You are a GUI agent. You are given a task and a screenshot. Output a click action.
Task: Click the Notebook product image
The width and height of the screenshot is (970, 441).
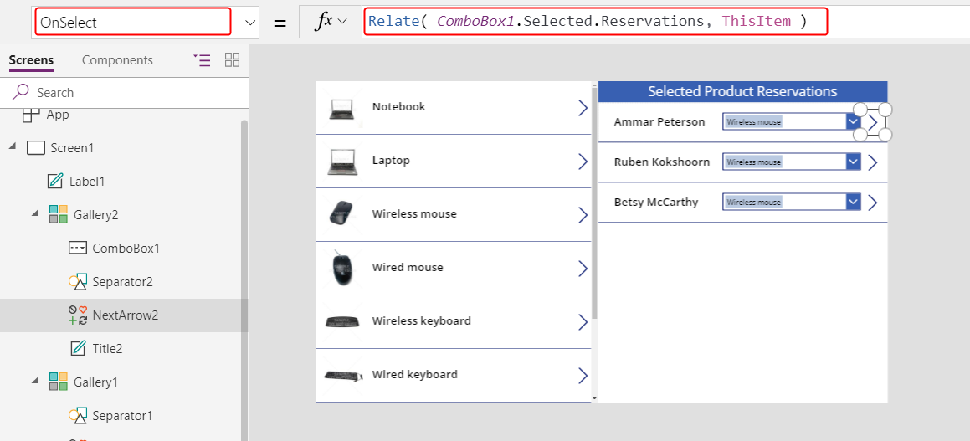pos(341,109)
